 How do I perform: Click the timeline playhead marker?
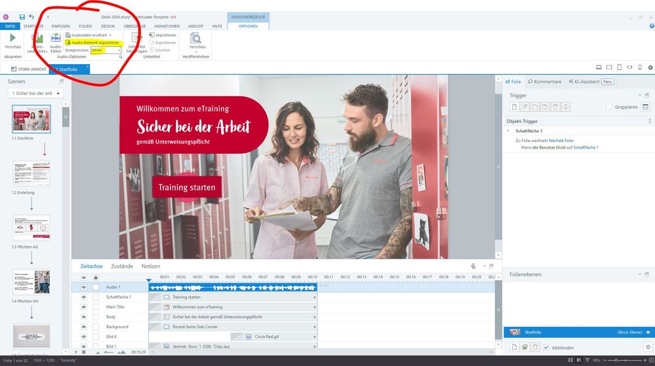149,280
